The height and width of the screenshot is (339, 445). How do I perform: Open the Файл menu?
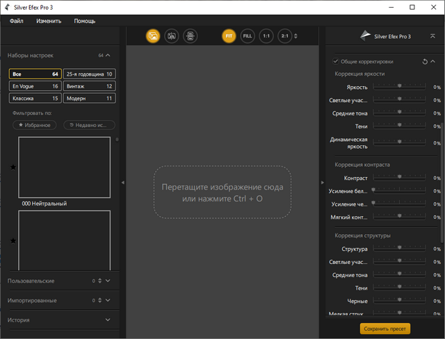tap(17, 21)
